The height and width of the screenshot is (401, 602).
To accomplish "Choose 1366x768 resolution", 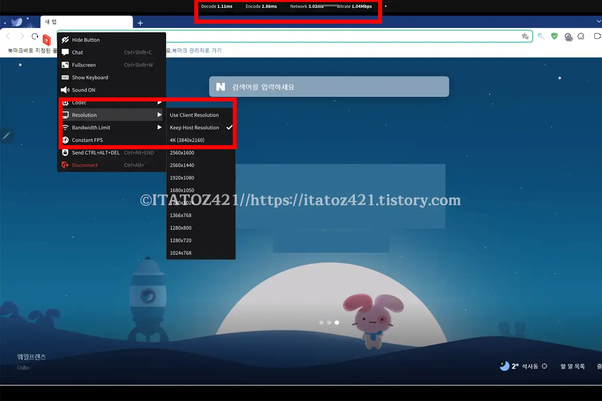I will [201, 215].
